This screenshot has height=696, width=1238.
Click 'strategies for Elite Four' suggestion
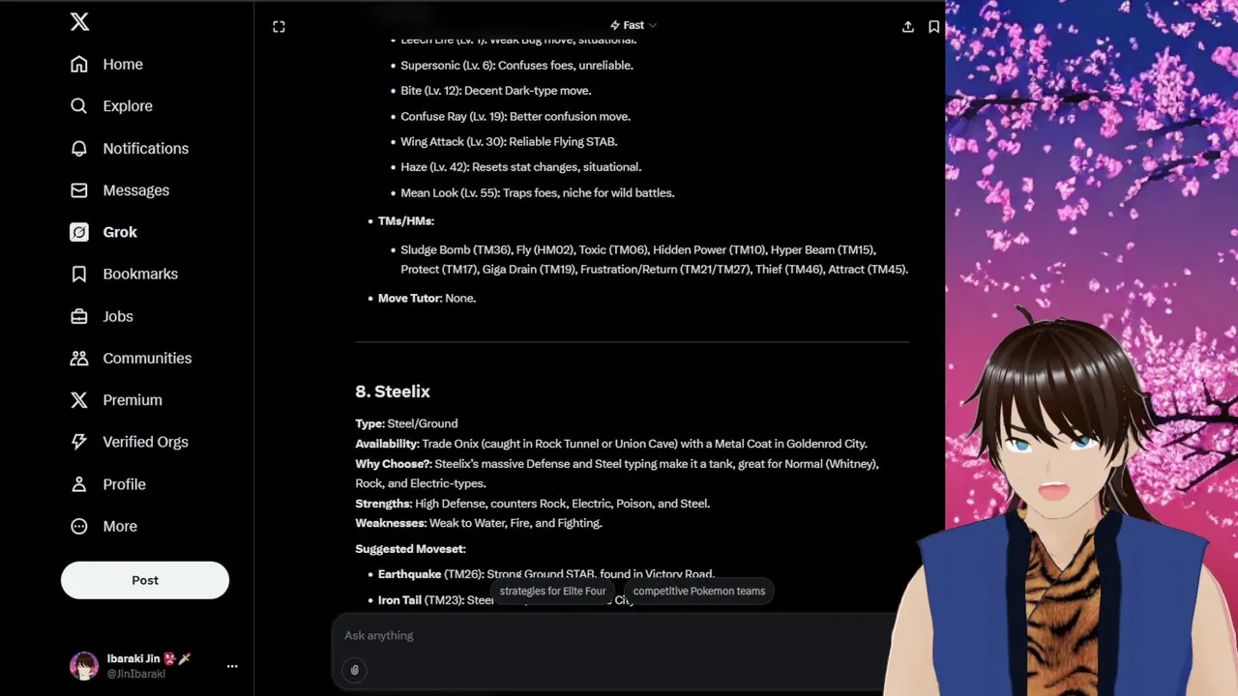coord(552,591)
